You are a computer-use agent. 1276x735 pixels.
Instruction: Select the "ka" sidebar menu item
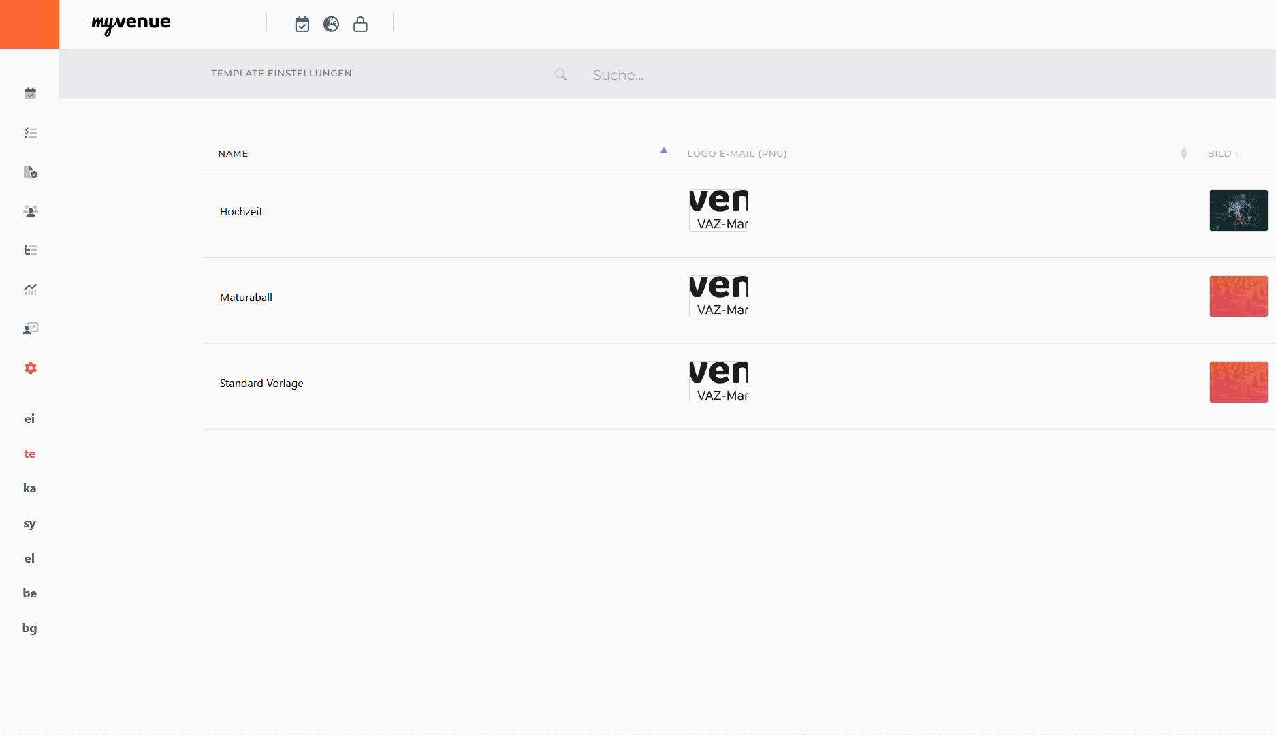pyautogui.click(x=29, y=488)
